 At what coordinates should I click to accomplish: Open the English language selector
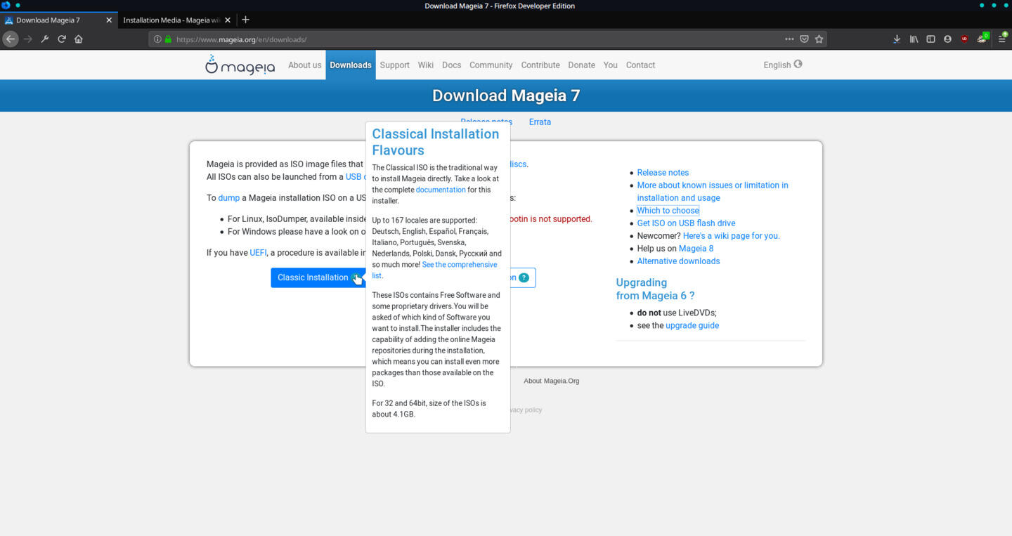coord(782,65)
